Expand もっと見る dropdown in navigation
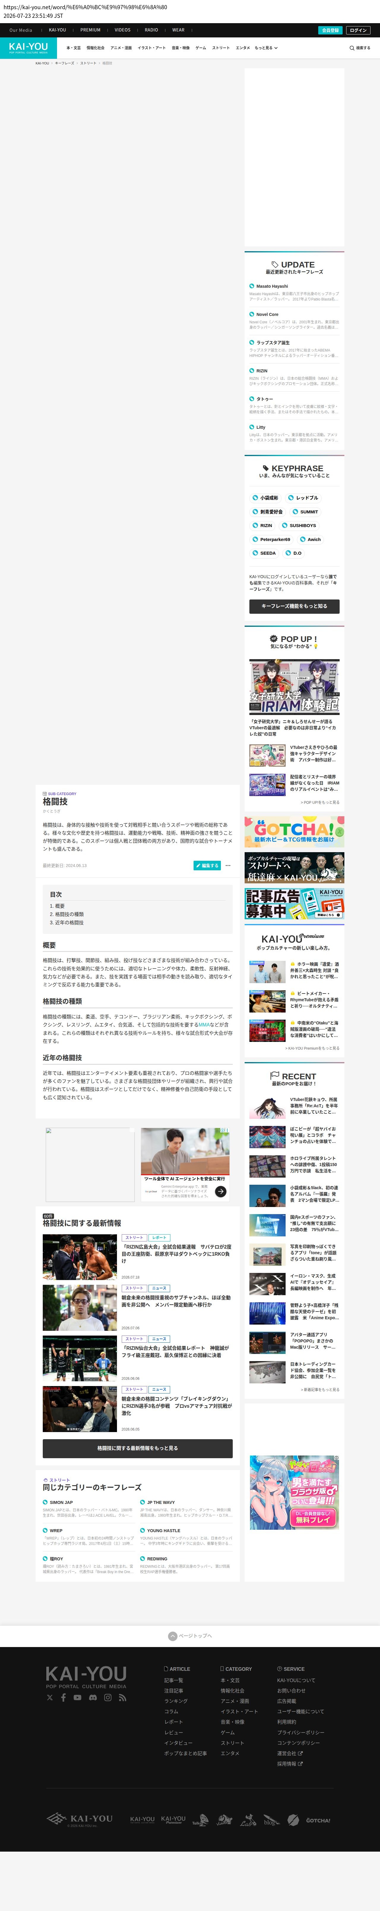380x1911 pixels. tap(267, 48)
